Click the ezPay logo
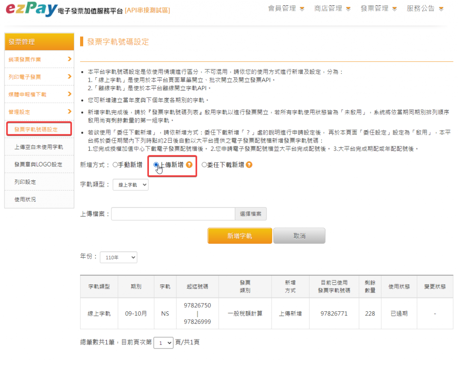 [31, 9]
